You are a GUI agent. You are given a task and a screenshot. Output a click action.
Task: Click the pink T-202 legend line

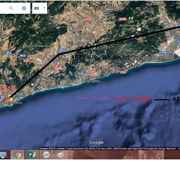84,98
